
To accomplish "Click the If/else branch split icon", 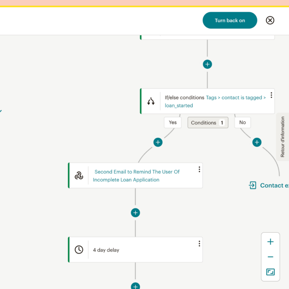I will [151, 101].
